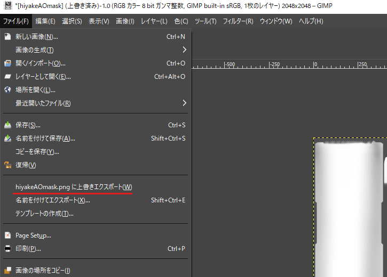Open the ファイル(F) menu

point(16,21)
